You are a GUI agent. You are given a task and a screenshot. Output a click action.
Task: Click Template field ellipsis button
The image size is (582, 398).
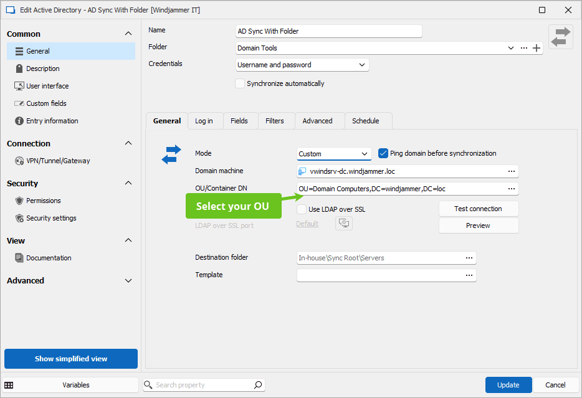point(469,275)
